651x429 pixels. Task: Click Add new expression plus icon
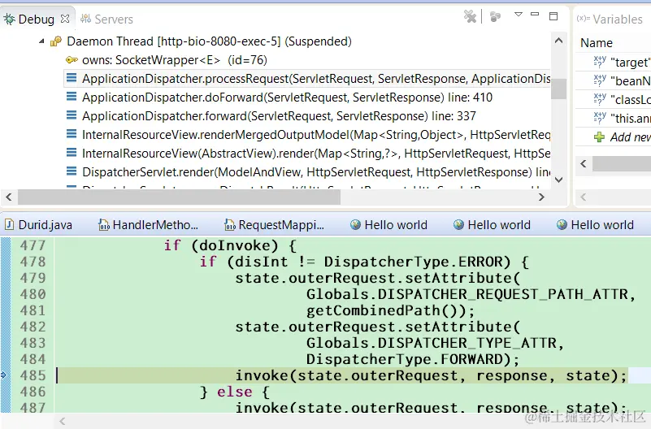point(599,137)
